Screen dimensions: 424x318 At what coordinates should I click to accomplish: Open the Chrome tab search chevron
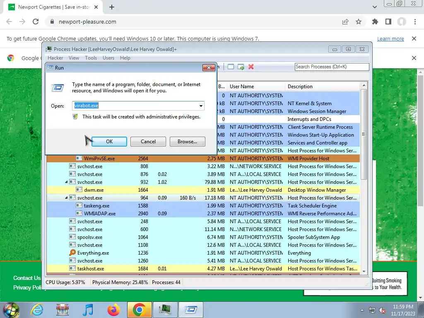(374, 7)
